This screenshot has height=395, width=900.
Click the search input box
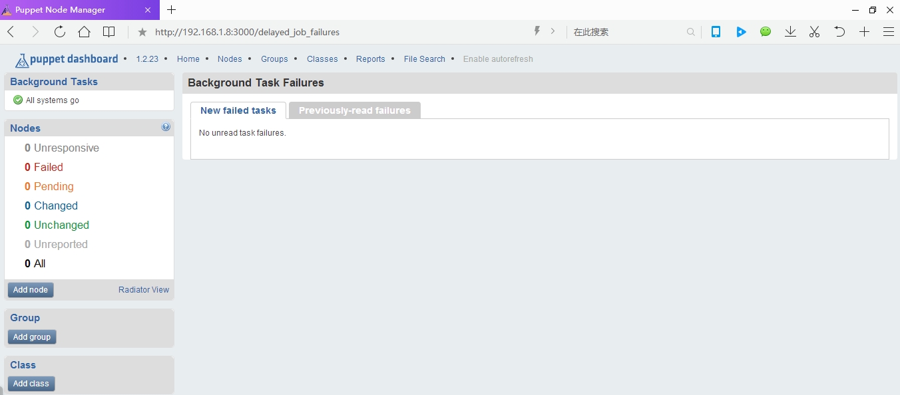click(x=626, y=32)
